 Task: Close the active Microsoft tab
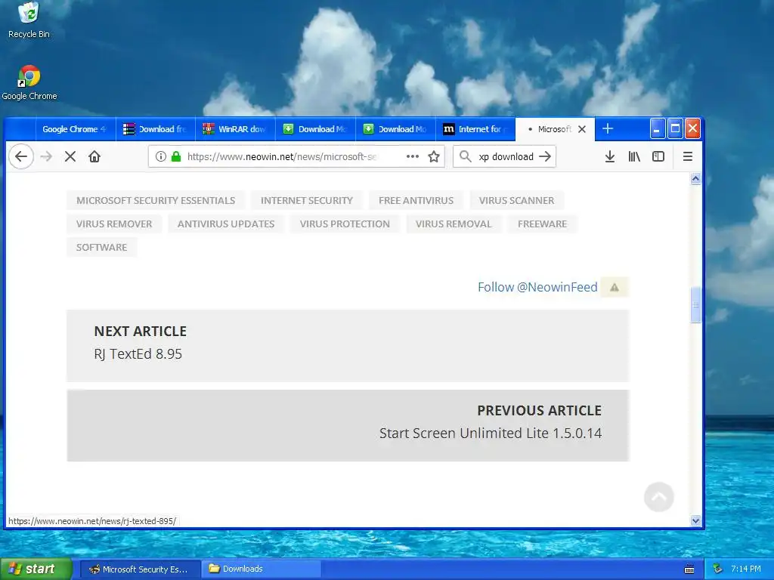click(x=582, y=129)
